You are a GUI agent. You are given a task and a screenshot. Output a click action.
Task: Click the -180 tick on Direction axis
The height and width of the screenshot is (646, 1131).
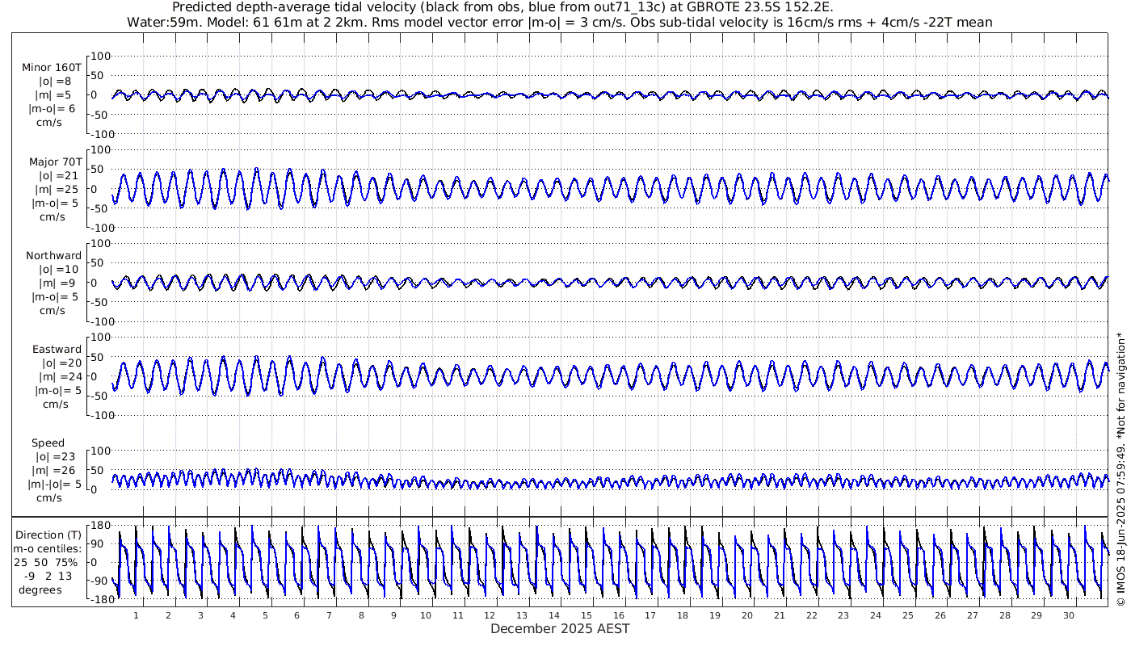98,599
